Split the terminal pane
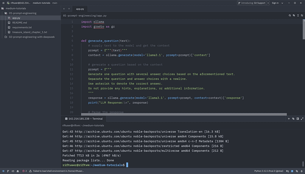The width and height of the screenshot is (305, 174). click(298, 119)
